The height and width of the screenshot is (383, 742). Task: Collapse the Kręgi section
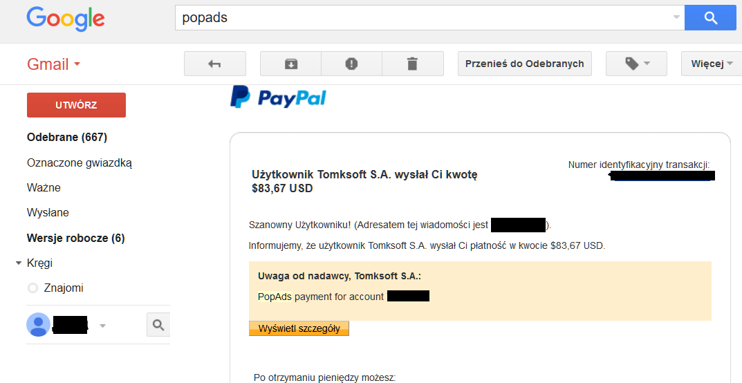[x=19, y=263]
